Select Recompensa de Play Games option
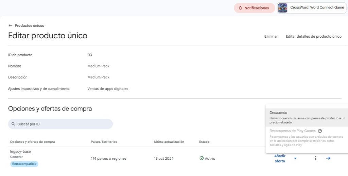This screenshot has height=176, width=348. pyautogui.click(x=307, y=138)
